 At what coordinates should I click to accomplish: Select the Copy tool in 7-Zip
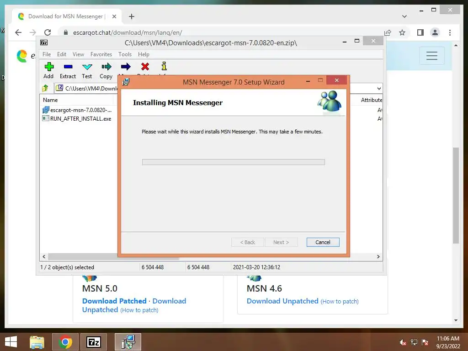click(x=106, y=70)
